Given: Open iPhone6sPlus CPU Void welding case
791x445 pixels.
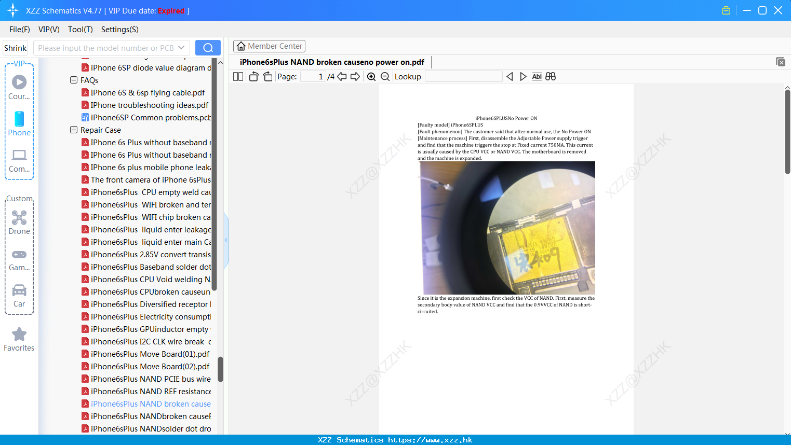Looking at the screenshot, I should [151, 279].
